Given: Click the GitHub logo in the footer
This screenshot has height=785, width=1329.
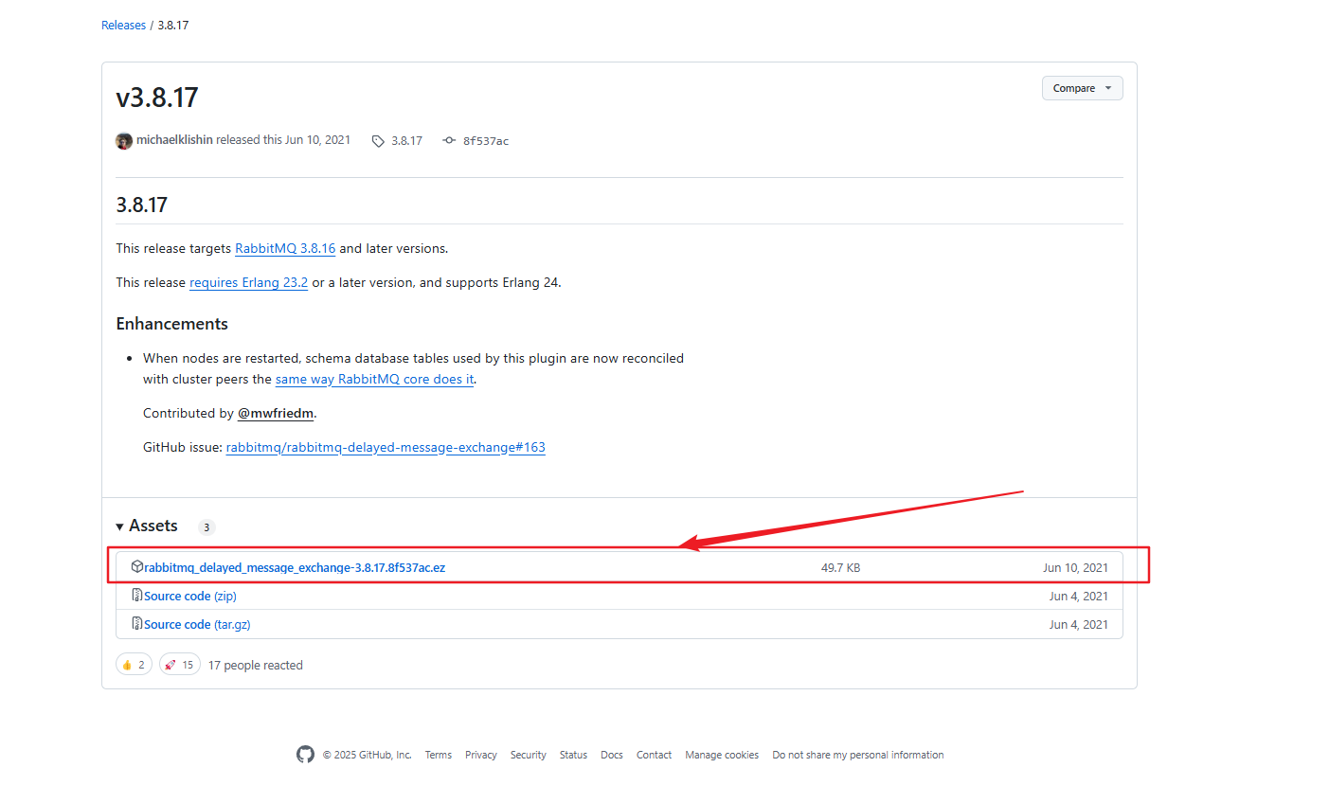Looking at the screenshot, I should pyautogui.click(x=305, y=755).
